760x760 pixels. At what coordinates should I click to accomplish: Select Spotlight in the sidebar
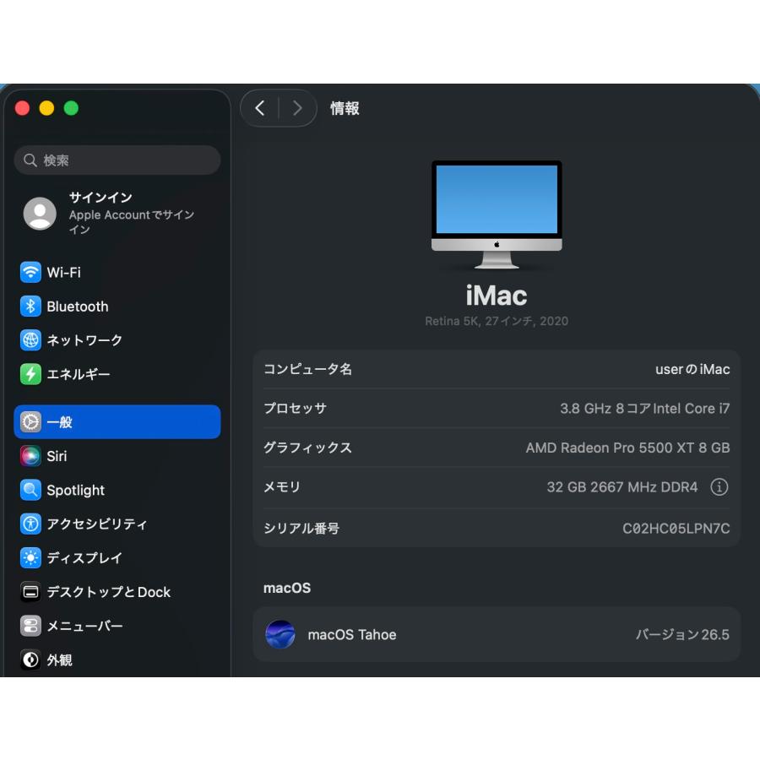[x=117, y=490]
